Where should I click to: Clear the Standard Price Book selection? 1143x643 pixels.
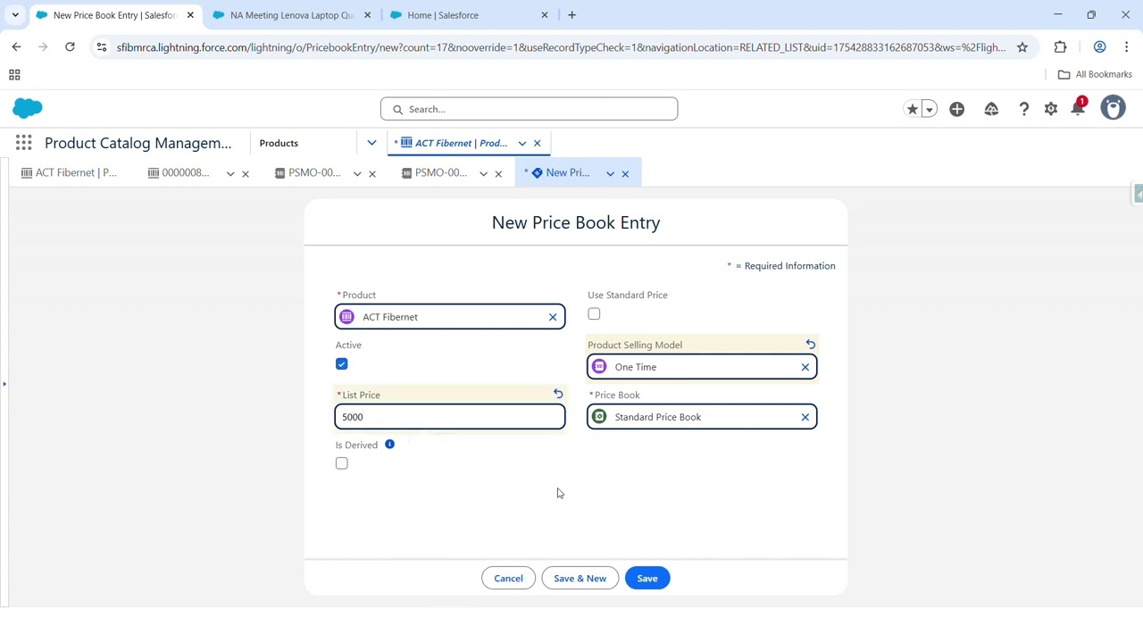(805, 417)
